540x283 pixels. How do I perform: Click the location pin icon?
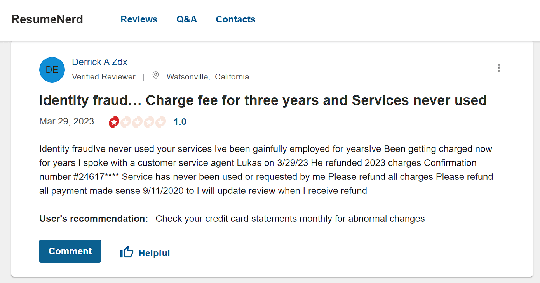pyautogui.click(x=155, y=76)
